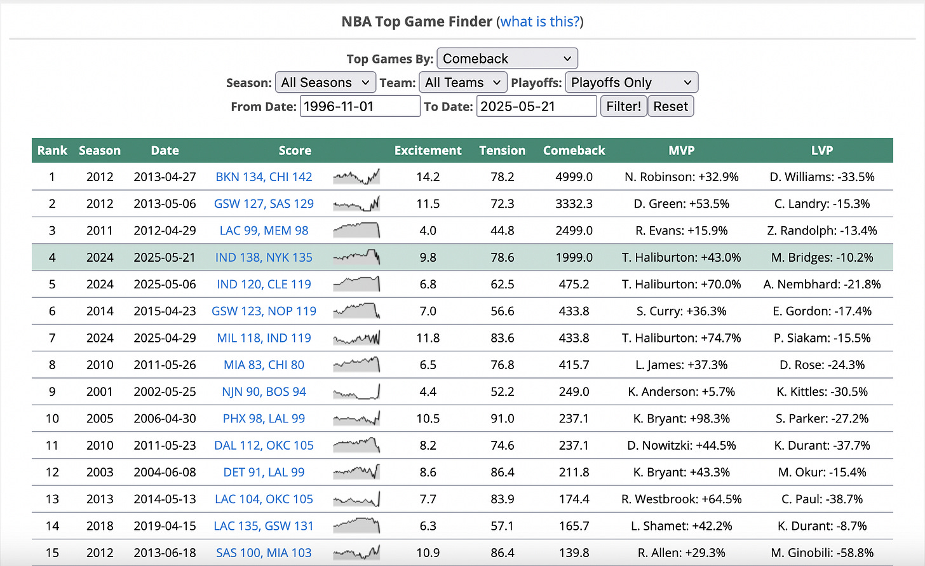Image resolution: width=925 pixels, height=566 pixels.
Task: Click the LVP cell 'M. Bridges: -10.2%'
Action: [822, 257]
